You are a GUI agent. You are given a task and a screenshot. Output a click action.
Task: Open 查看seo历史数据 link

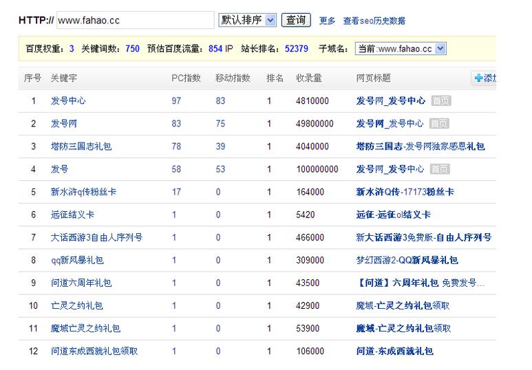point(374,21)
